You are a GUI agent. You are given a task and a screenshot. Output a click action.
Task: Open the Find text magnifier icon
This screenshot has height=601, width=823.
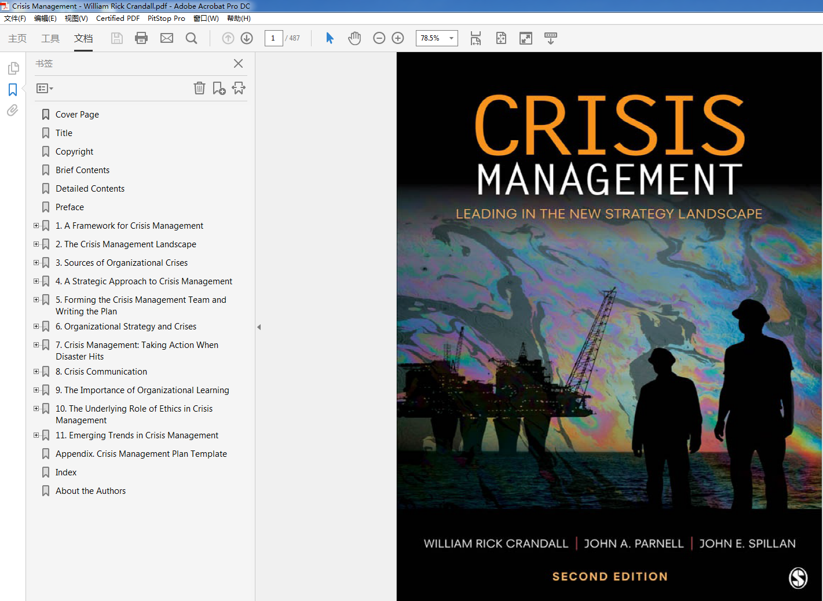pyautogui.click(x=191, y=38)
